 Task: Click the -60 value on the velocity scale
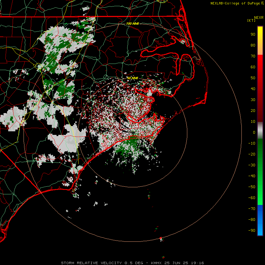[252, 198]
